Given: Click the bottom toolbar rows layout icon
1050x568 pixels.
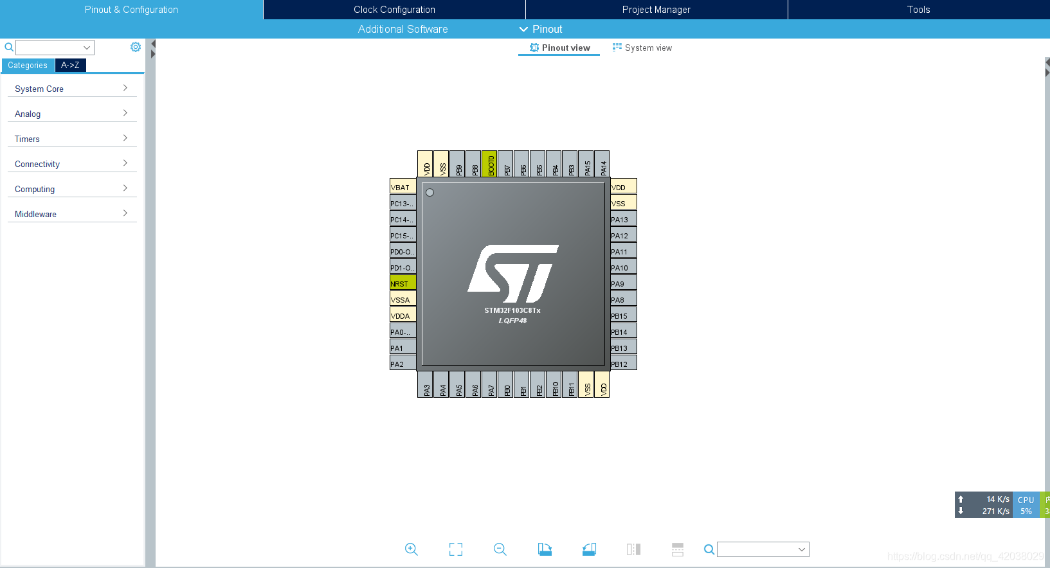Looking at the screenshot, I should tap(678, 549).
